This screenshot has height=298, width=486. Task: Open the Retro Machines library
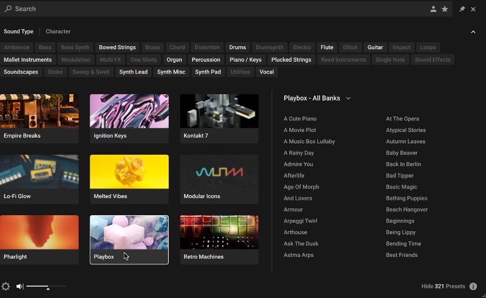(219, 240)
